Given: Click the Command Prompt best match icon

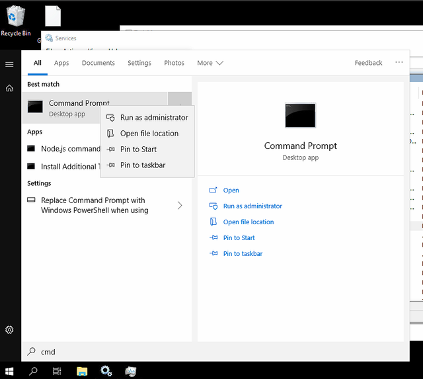Looking at the screenshot, I should 35,106.
